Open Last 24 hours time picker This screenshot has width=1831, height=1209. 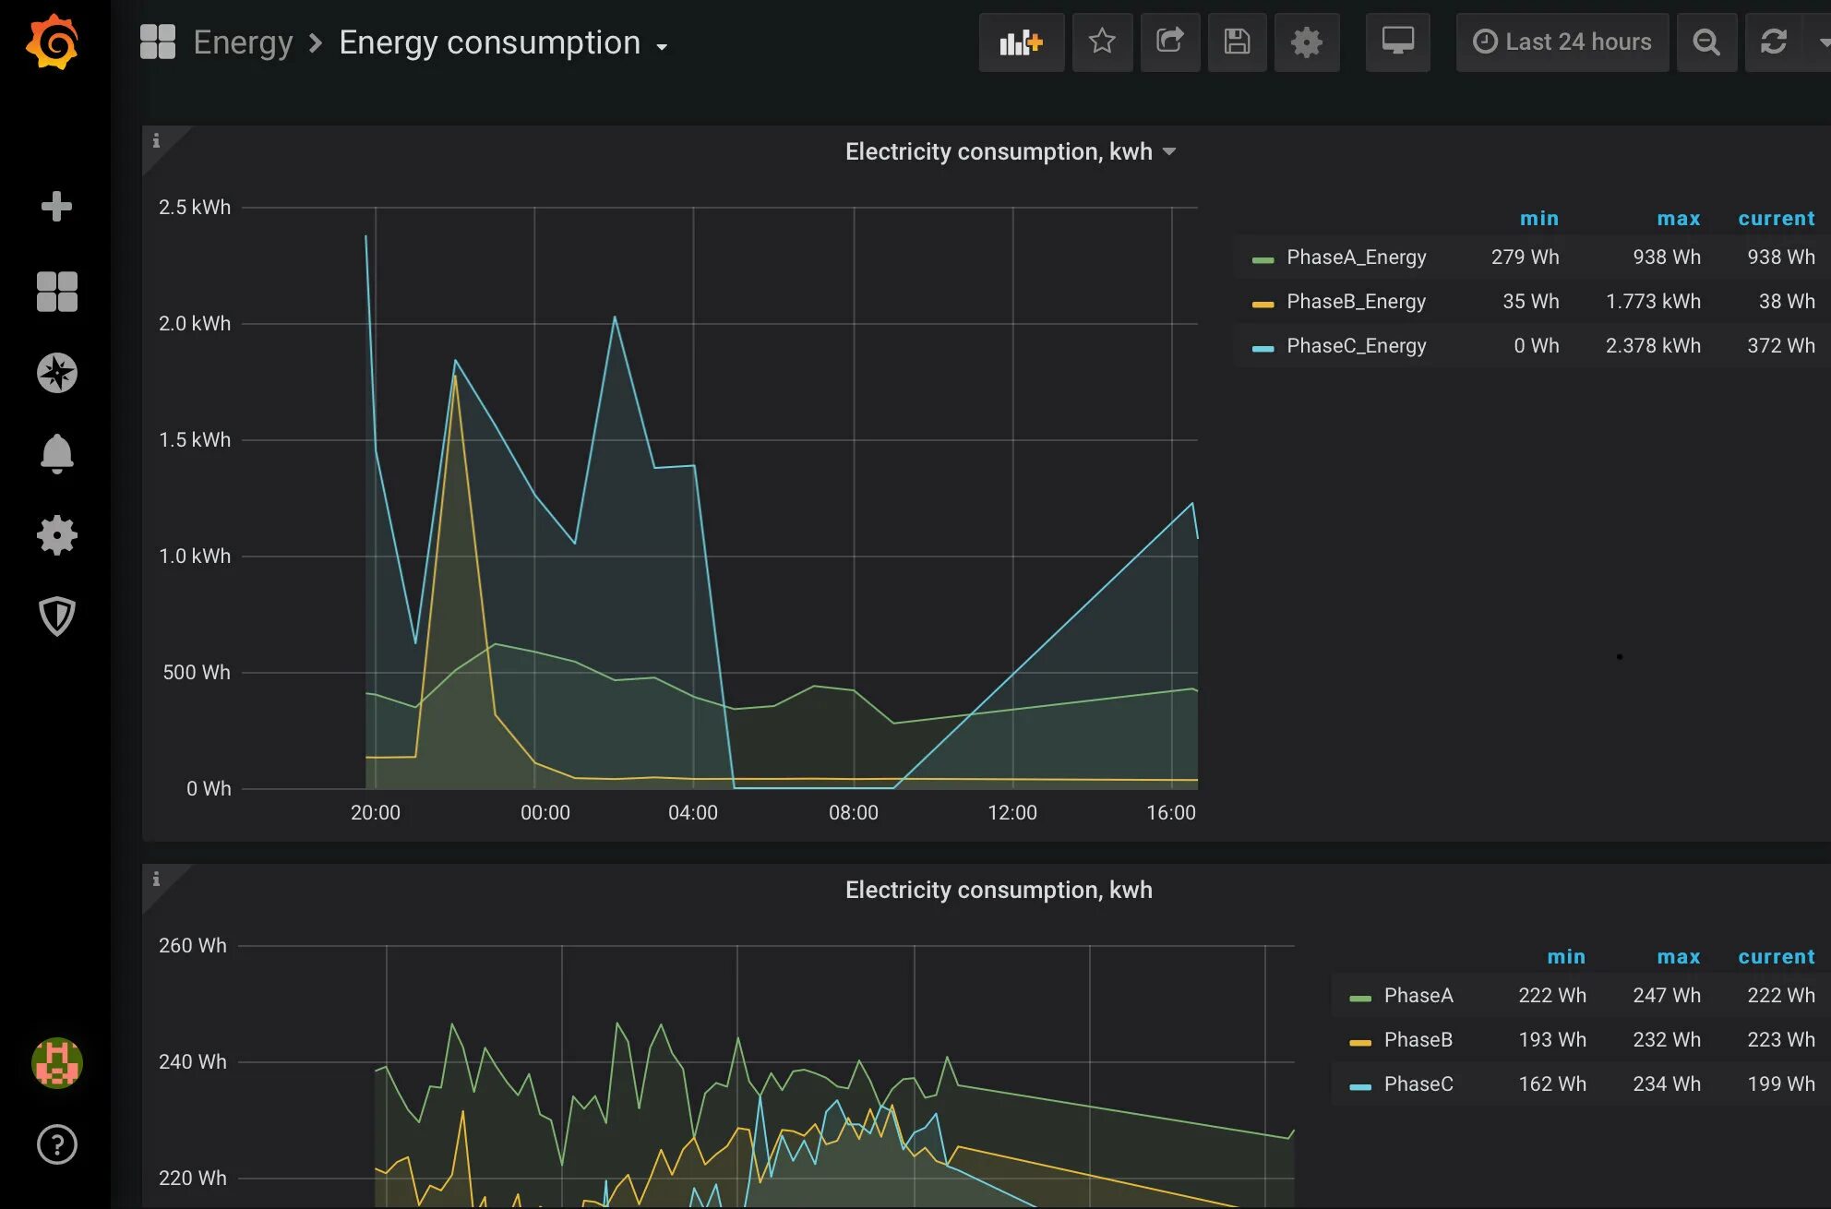coord(1562,42)
